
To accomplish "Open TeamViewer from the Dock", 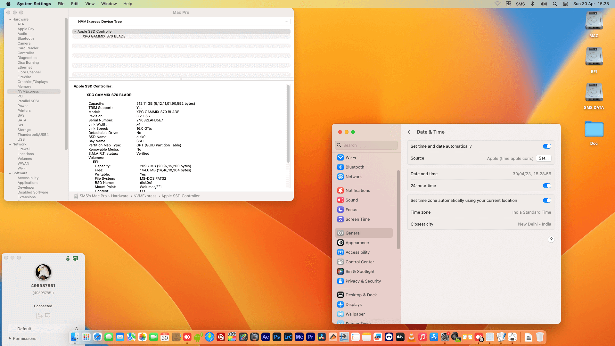I will coord(389,337).
